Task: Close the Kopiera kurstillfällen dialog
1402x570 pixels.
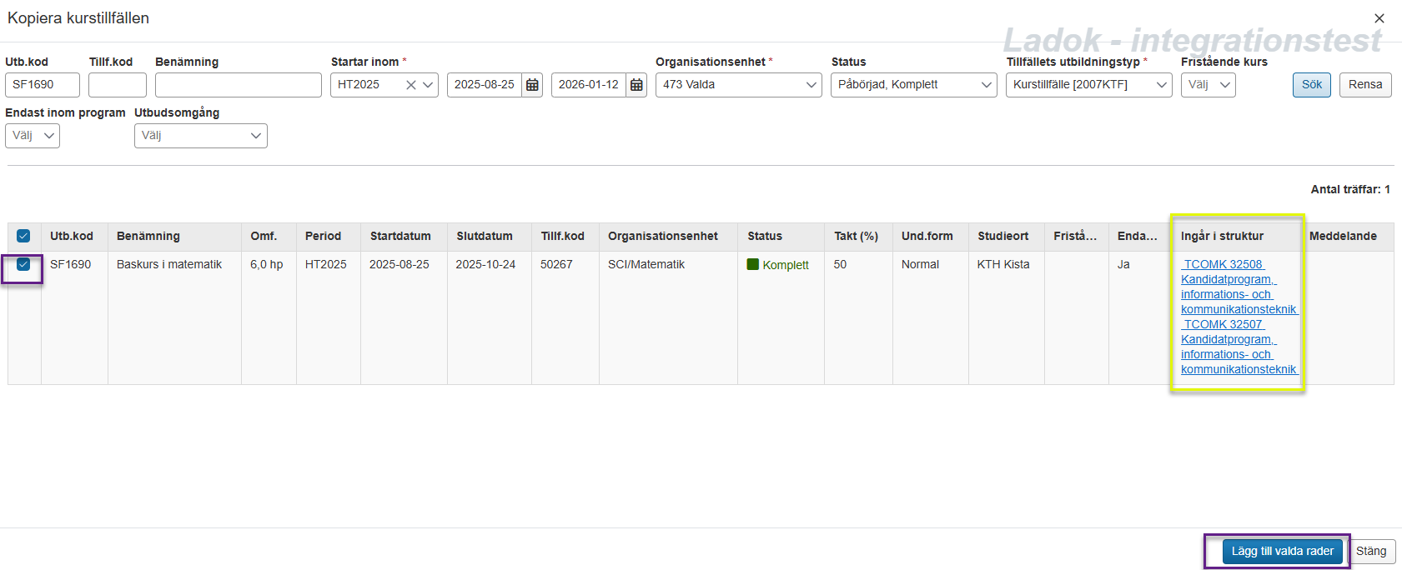Action: pyautogui.click(x=1379, y=18)
